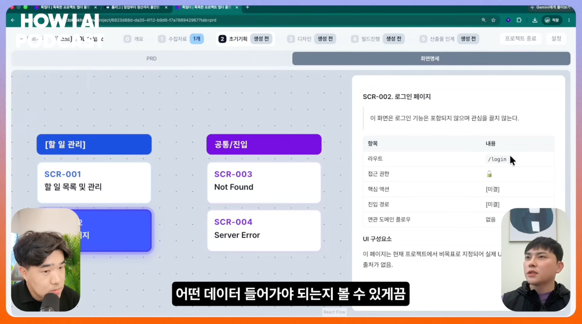Screen dimensions: 582x324
Task: Close the 플러그 browser tab
Action: [x=166, y=7]
